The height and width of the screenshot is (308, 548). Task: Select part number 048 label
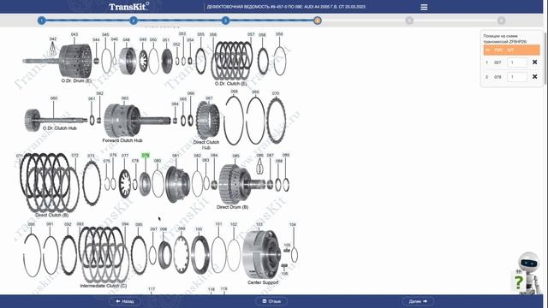pos(126,40)
